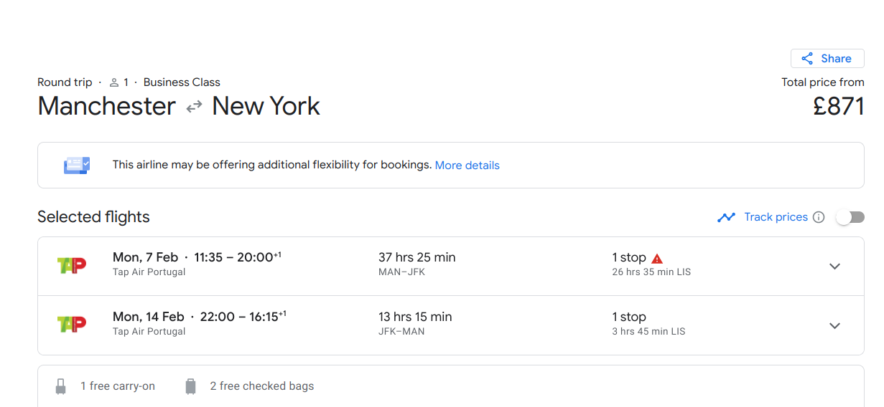Expand the Mon, 7 Feb flight details
Image resolution: width=884 pixels, height=407 pixels.
coord(834,266)
